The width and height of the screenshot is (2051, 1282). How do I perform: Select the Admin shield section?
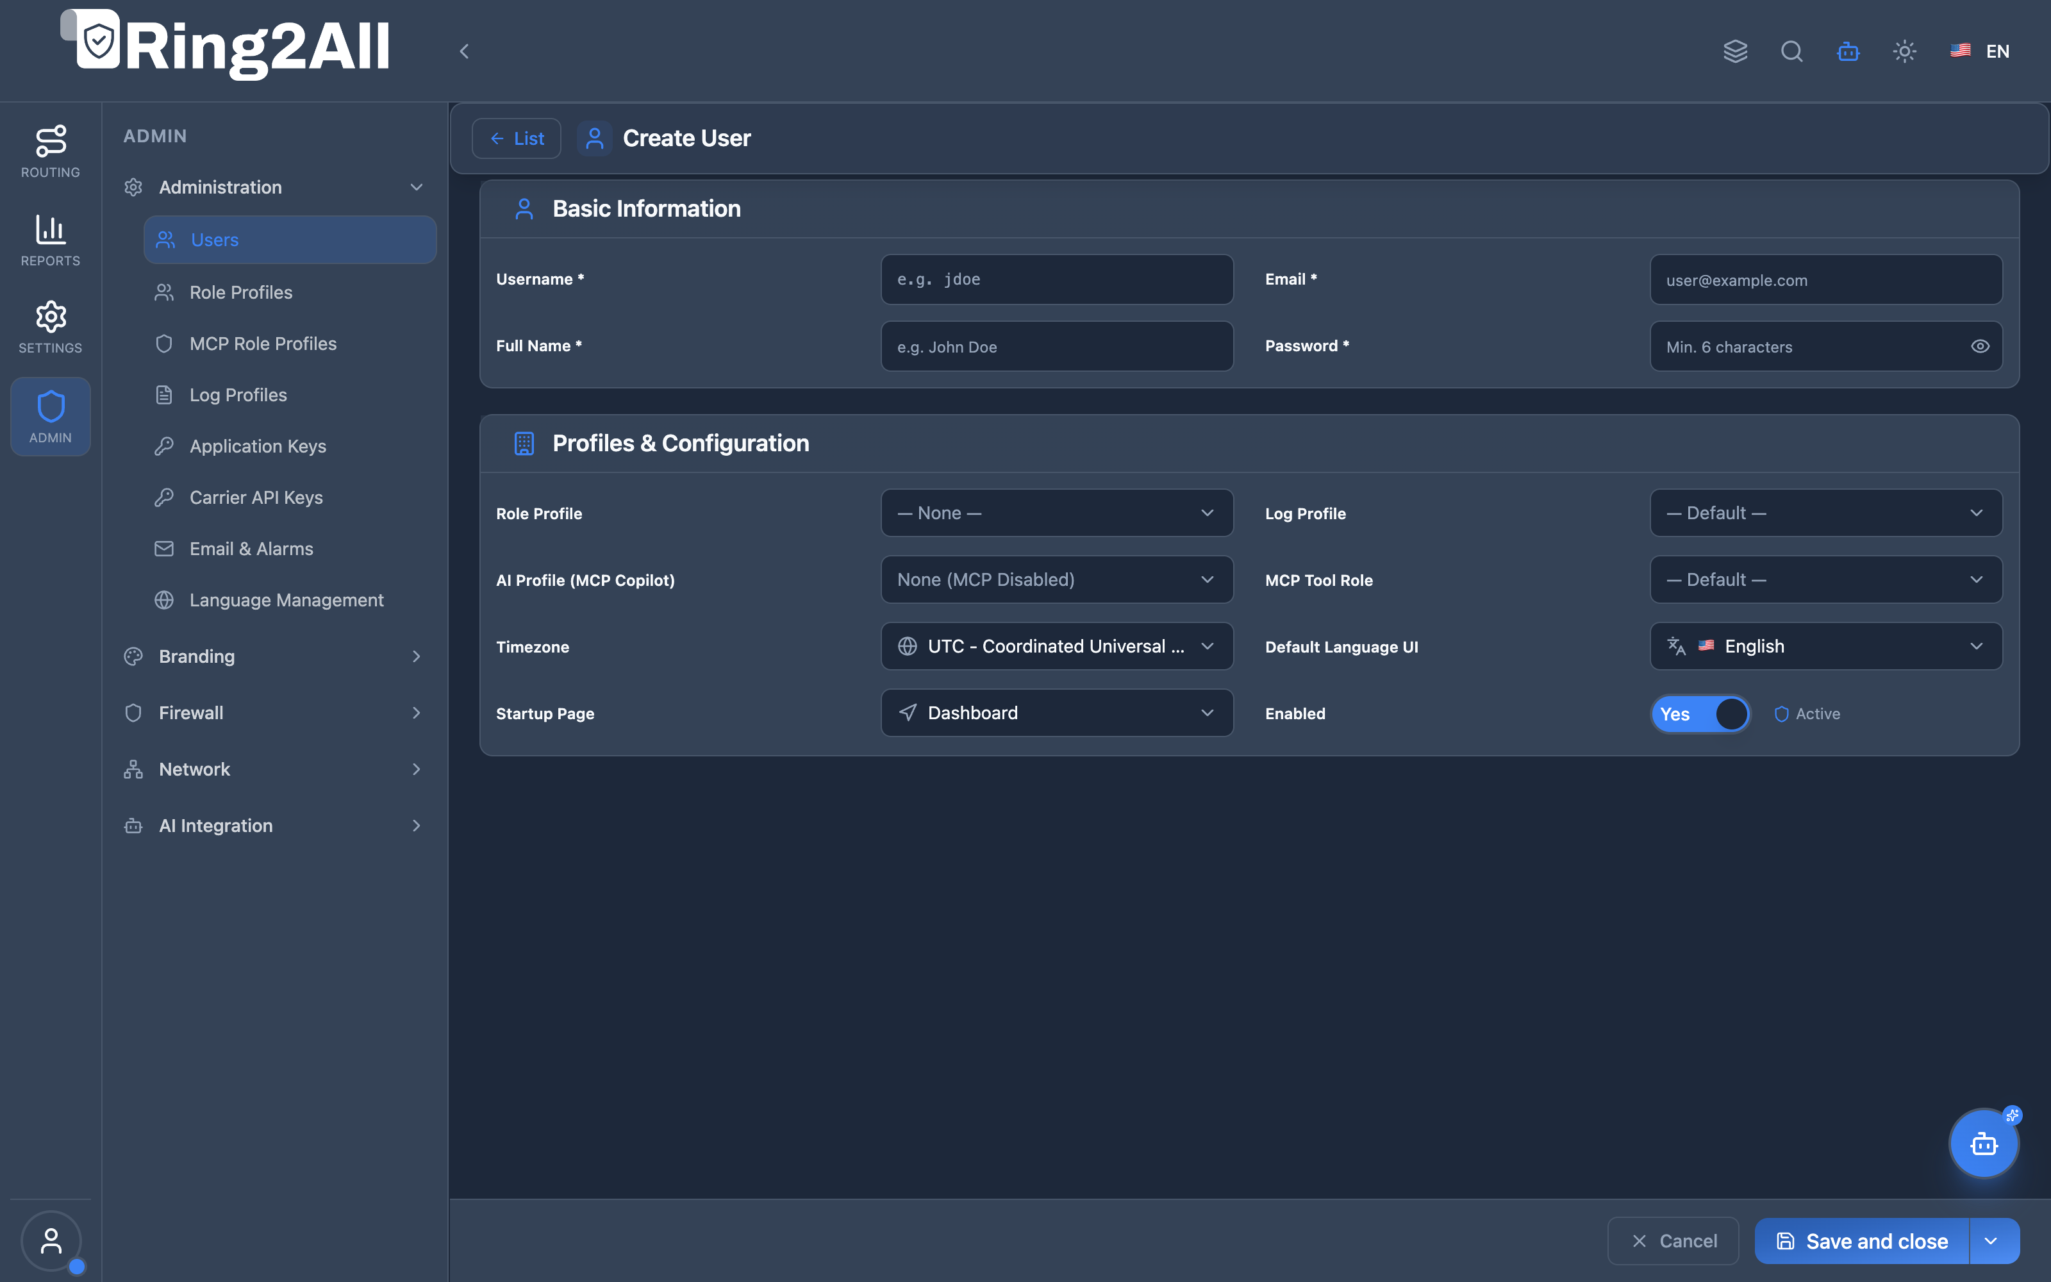coord(50,416)
